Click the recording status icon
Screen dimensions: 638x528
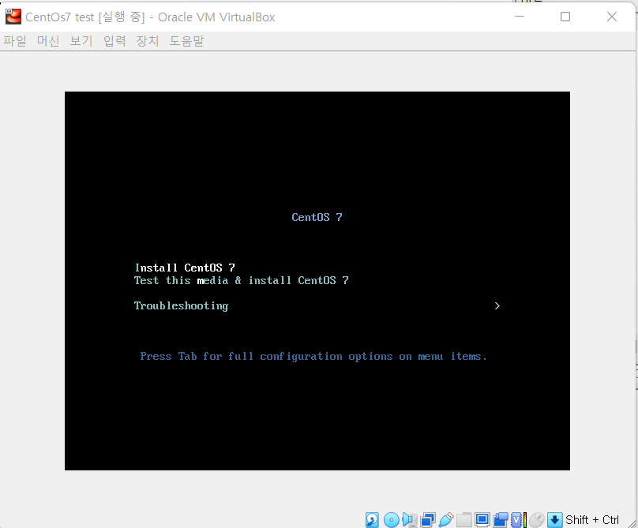pyautogui.click(x=501, y=520)
